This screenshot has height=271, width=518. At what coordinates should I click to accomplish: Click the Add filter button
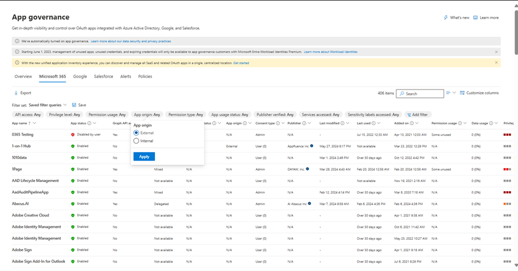coord(418,115)
